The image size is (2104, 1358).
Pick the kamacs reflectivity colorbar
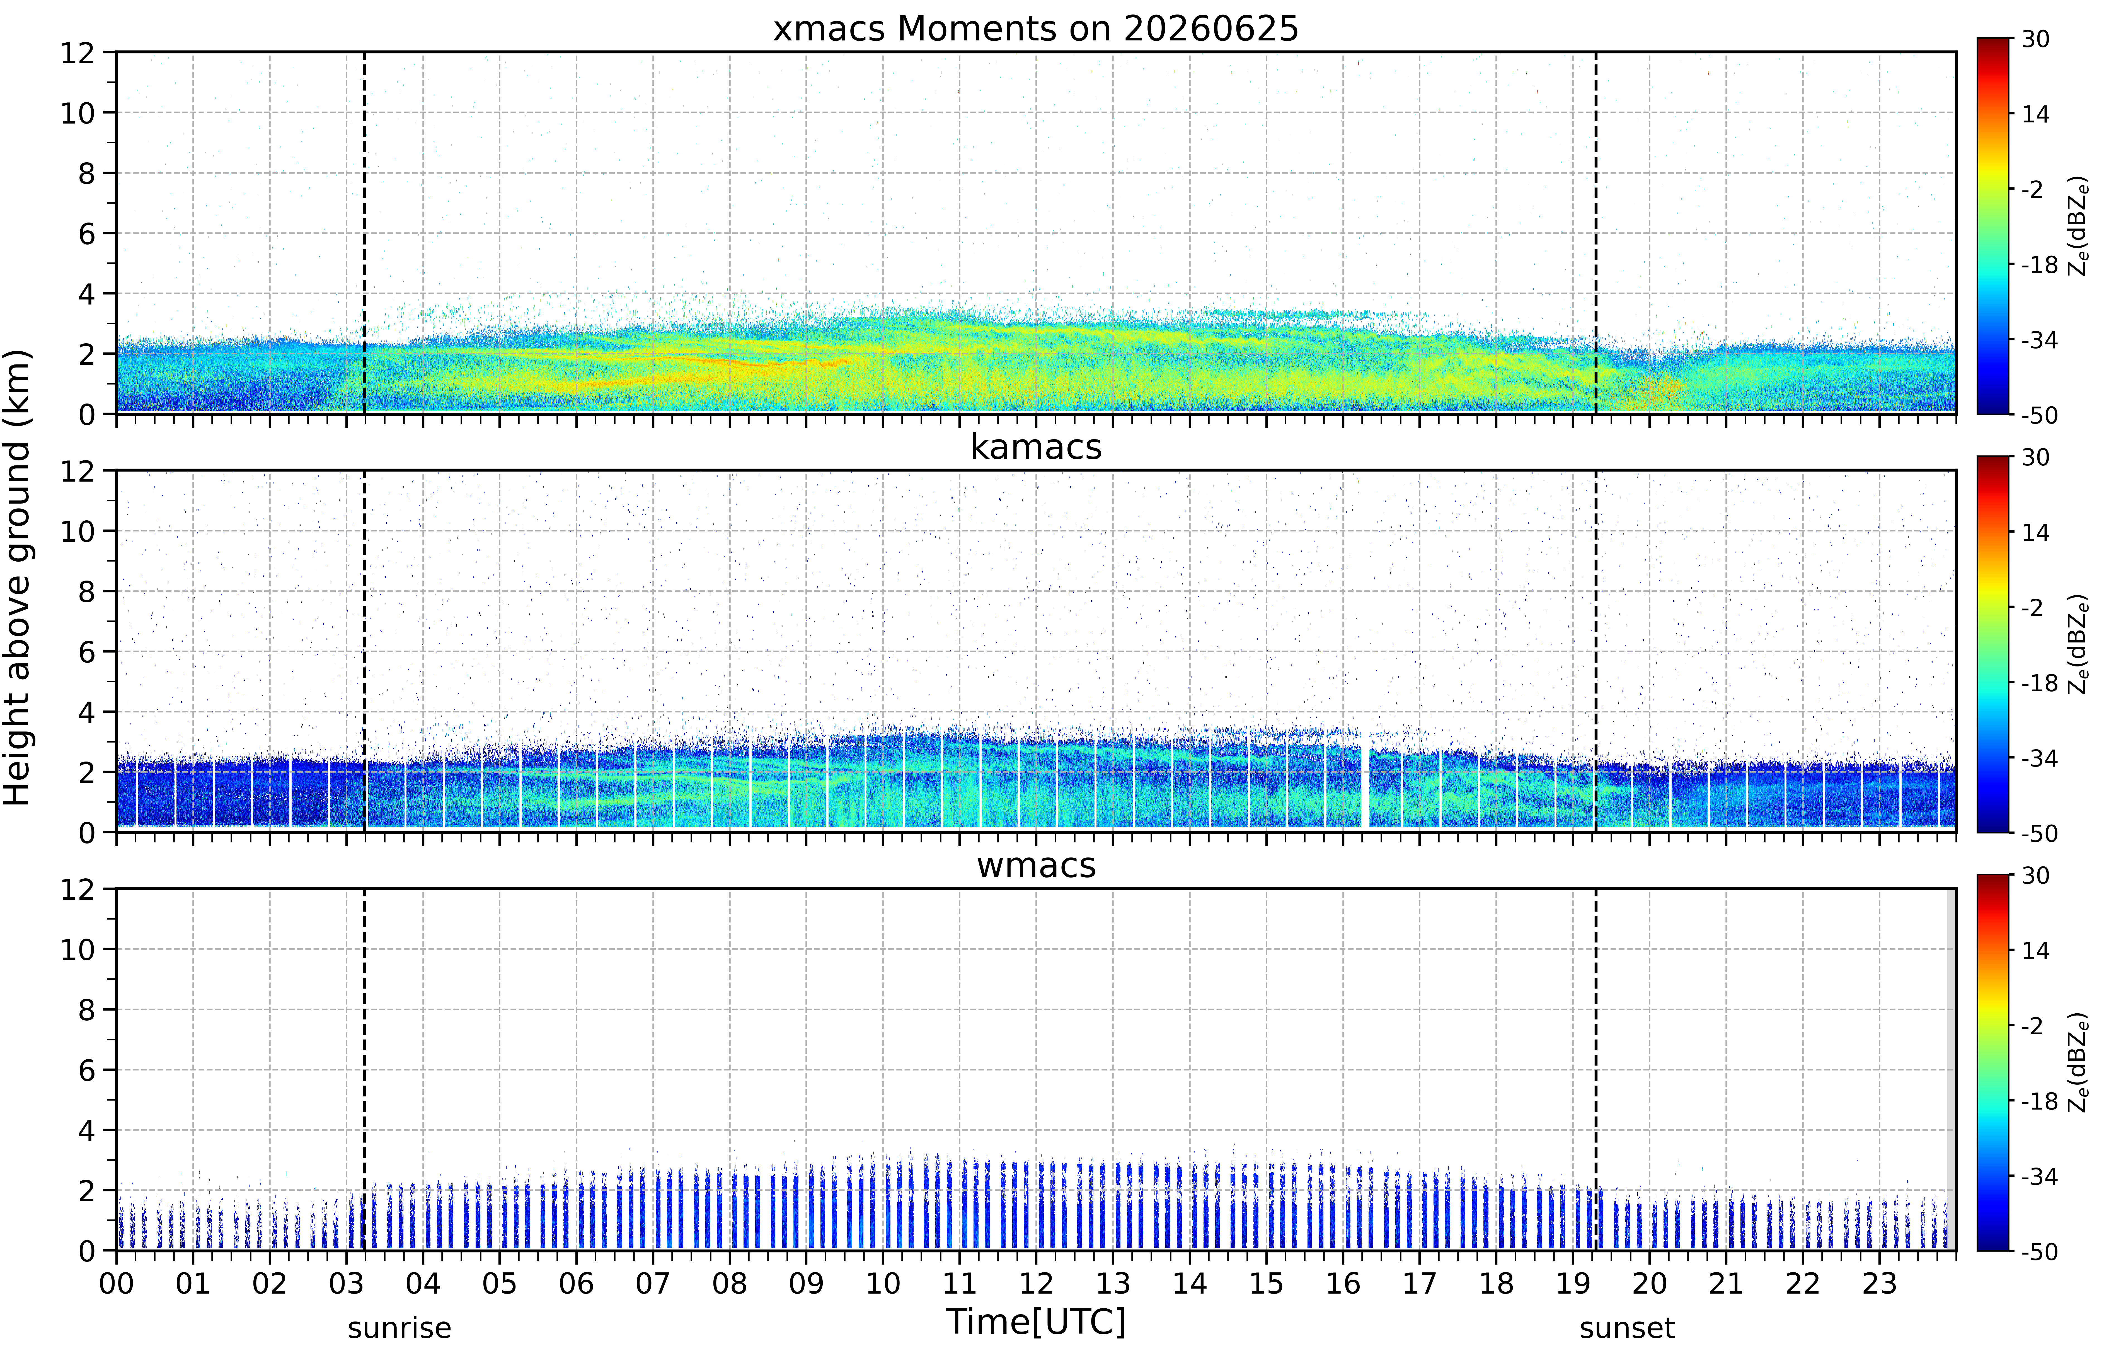[x=1993, y=644]
